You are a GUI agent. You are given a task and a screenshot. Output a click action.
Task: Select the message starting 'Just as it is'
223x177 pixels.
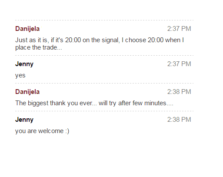(100, 43)
